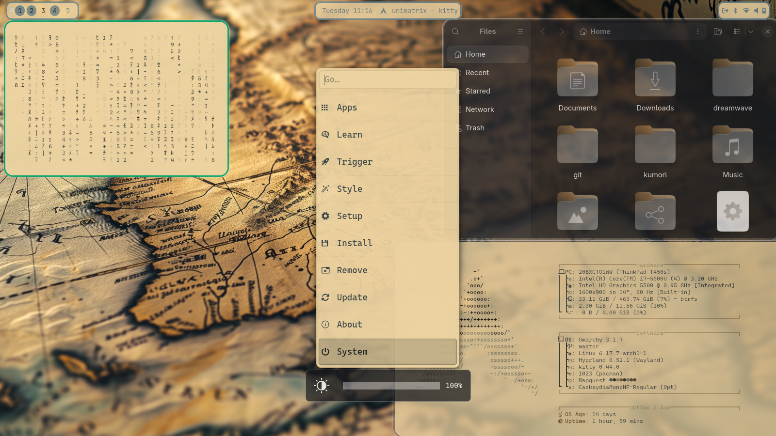
Task: Click the Bluetooth icon in top bar
Action: tap(735, 11)
